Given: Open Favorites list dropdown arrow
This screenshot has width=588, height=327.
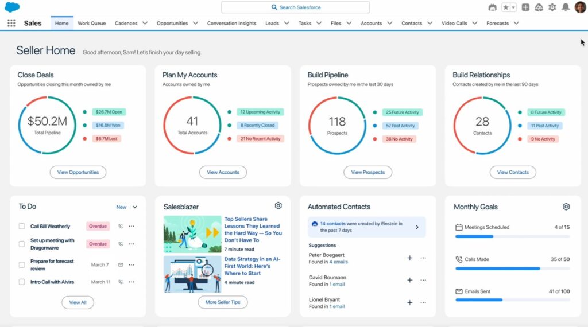Looking at the screenshot, I should coord(513,7).
